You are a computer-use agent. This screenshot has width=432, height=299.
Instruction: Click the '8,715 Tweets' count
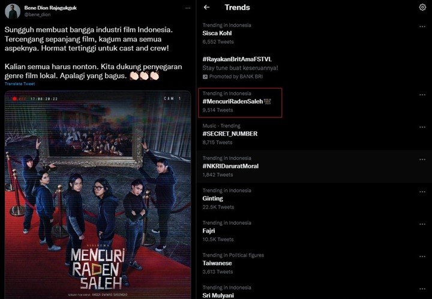tap(217, 143)
